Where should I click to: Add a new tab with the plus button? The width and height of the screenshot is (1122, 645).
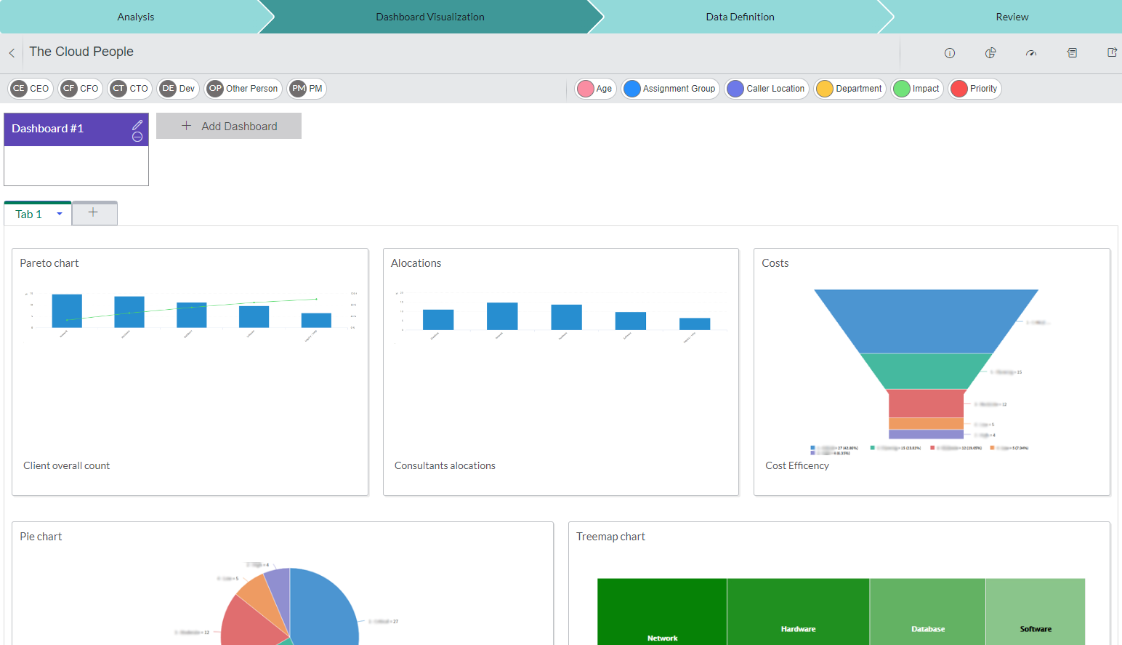pyautogui.click(x=93, y=212)
